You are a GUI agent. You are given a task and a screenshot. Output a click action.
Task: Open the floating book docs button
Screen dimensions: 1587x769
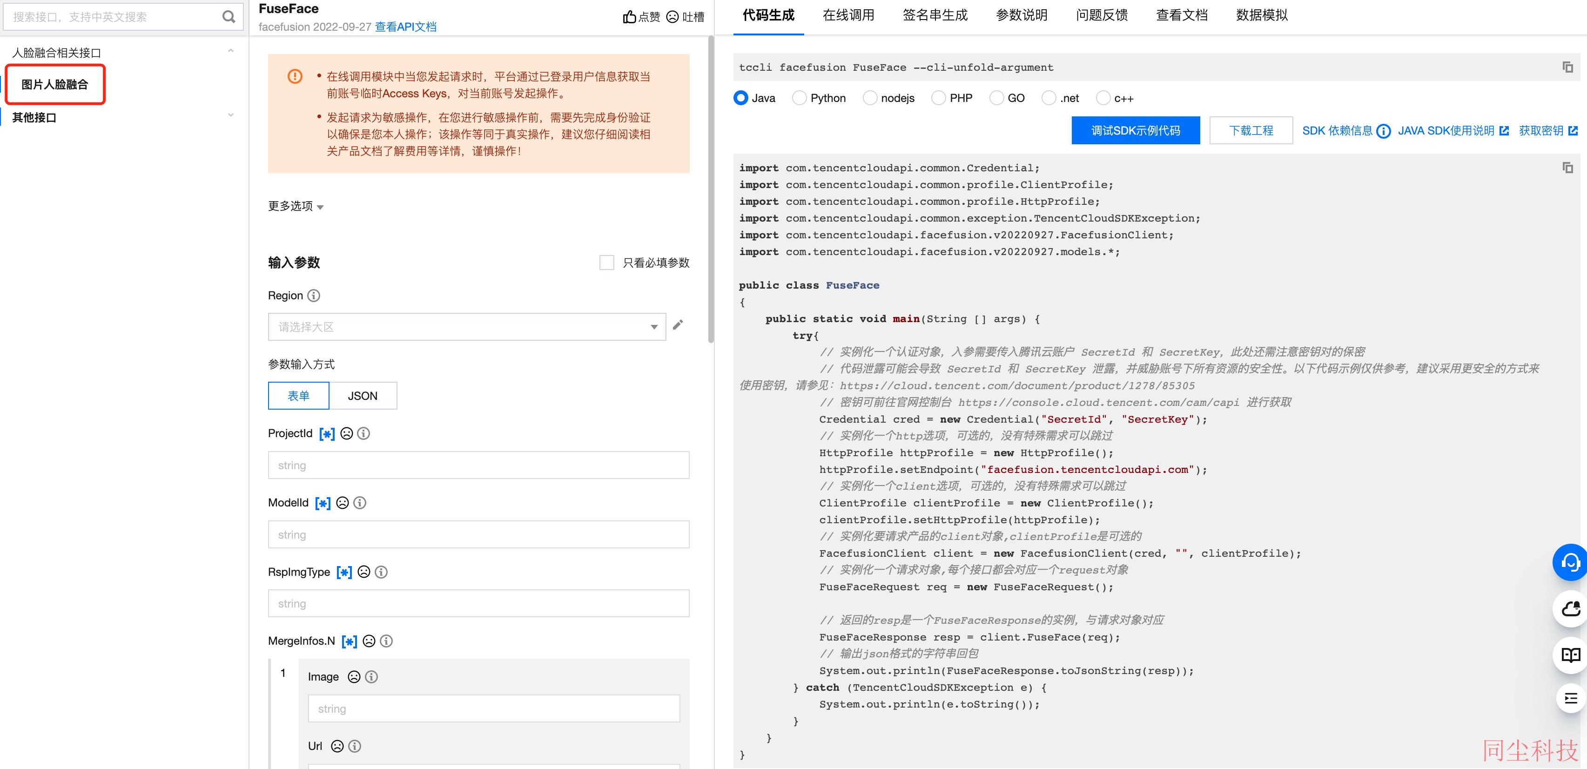tap(1570, 655)
